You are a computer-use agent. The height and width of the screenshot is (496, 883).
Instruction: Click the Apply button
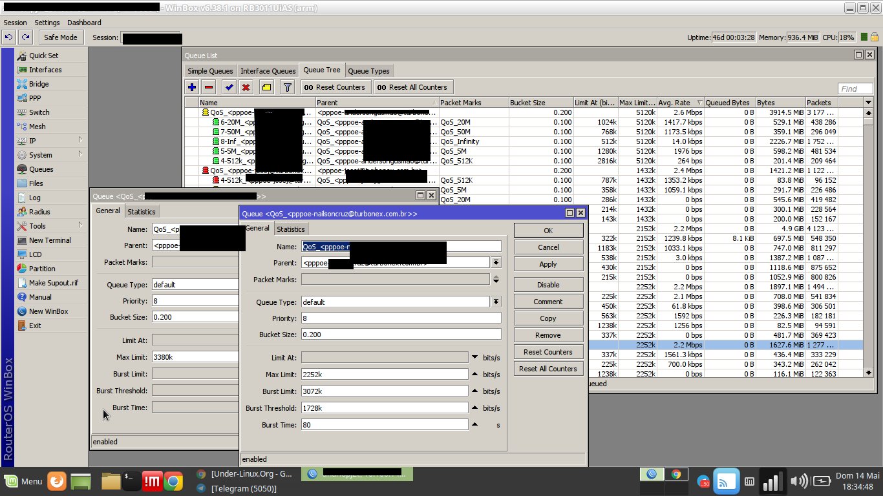click(x=548, y=264)
